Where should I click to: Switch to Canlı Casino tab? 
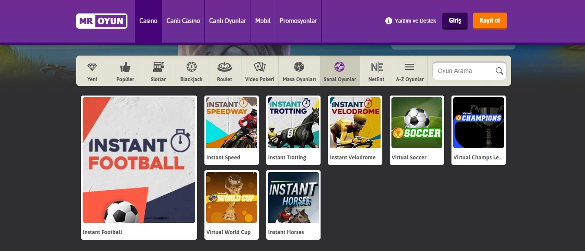click(x=183, y=21)
